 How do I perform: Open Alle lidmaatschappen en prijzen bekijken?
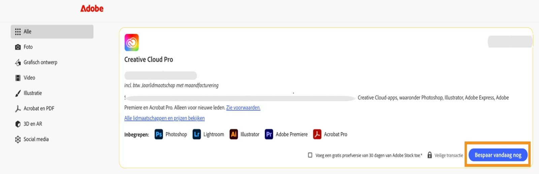tap(164, 118)
